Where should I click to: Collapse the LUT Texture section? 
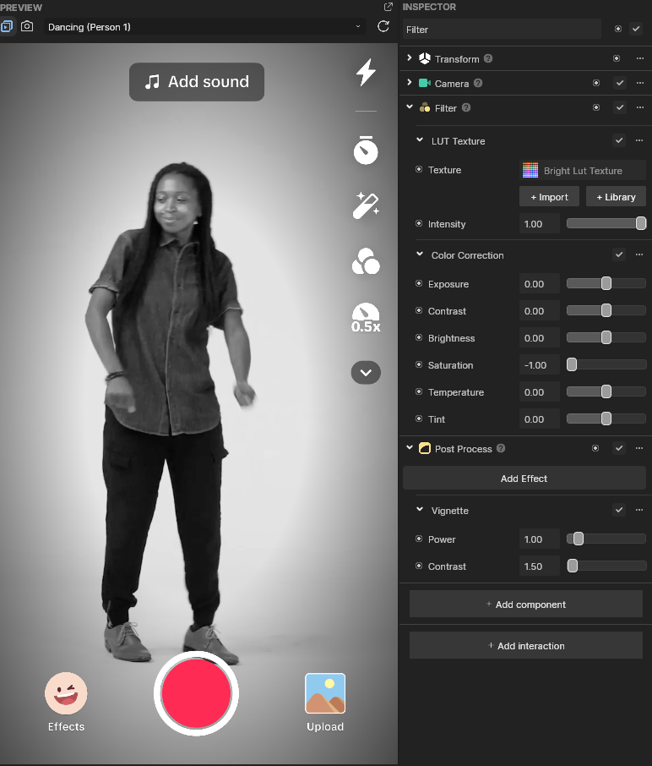(x=420, y=140)
